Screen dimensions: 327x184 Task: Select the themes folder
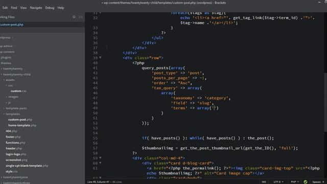coord(6,63)
